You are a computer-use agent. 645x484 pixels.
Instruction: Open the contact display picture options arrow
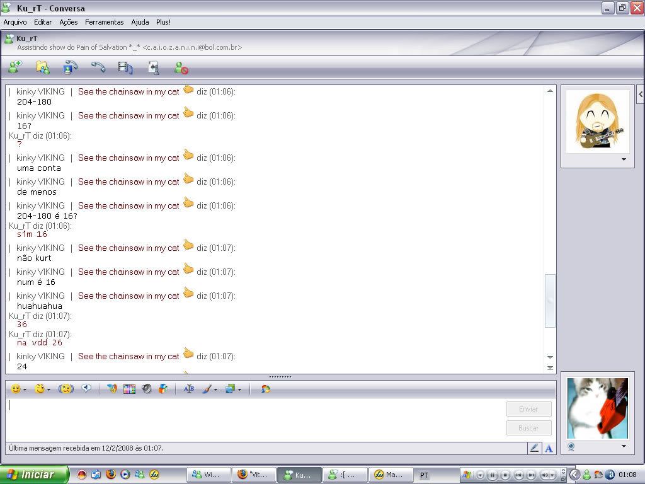point(624,159)
